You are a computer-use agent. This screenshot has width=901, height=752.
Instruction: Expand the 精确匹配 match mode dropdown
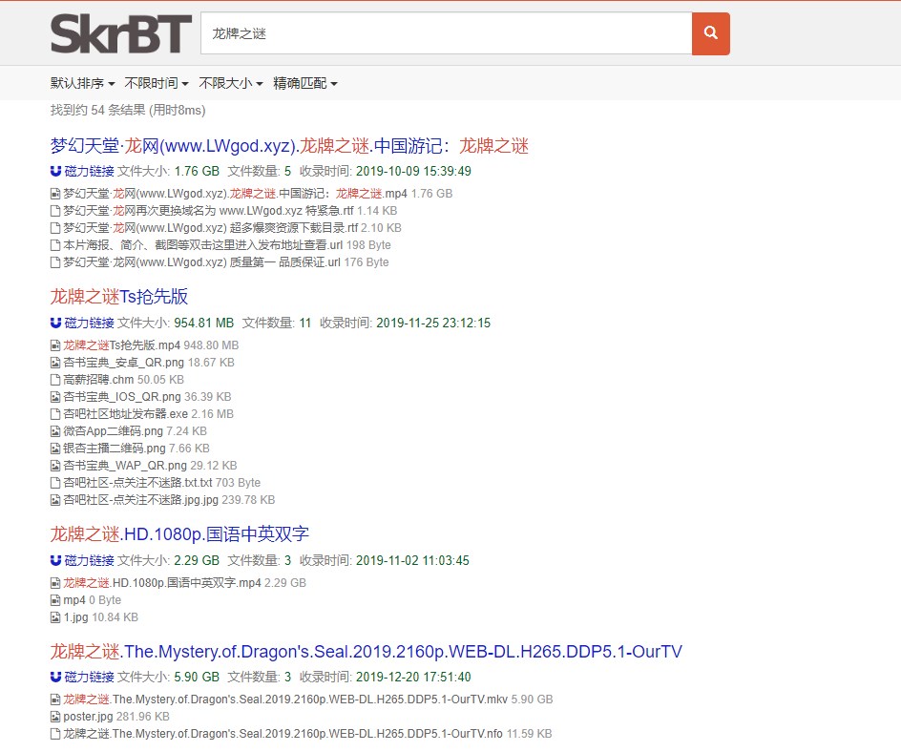tap(304, 84)
